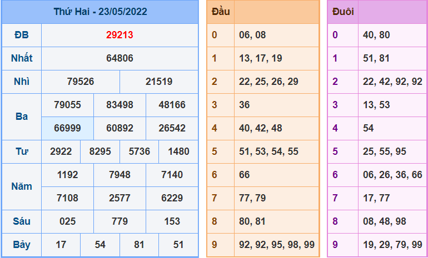Select Đuôi row values 51, 81
Image resolution: width=428 pixels, height=258 pixels.
[x=376, y=58]
